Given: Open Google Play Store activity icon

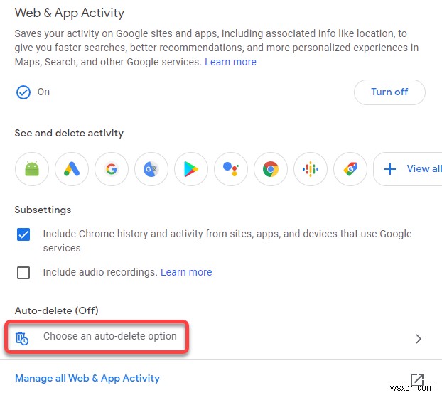Looking at the screenshot, I should point(191,169).
